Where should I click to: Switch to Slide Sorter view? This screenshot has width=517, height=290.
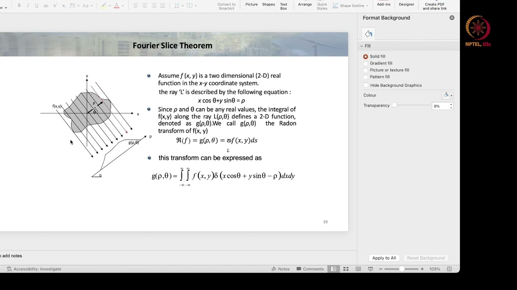pyautogui.click(x=346, y=269)
